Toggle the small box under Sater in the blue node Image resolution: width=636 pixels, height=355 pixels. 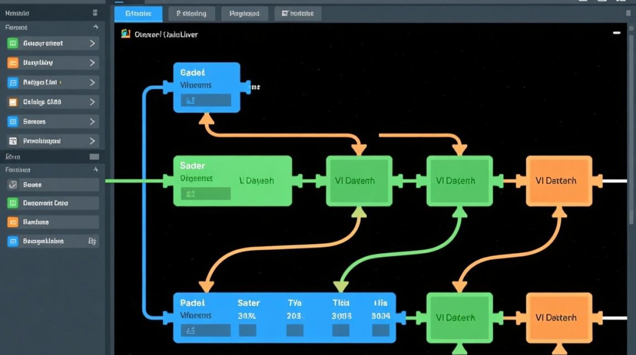pos(248,330)
